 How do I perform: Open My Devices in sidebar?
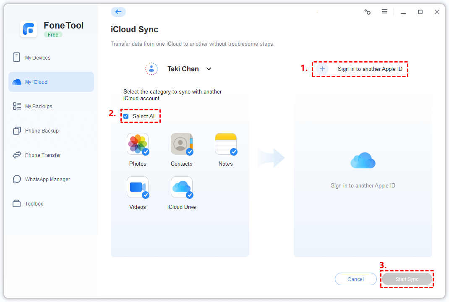coord(38,58)
